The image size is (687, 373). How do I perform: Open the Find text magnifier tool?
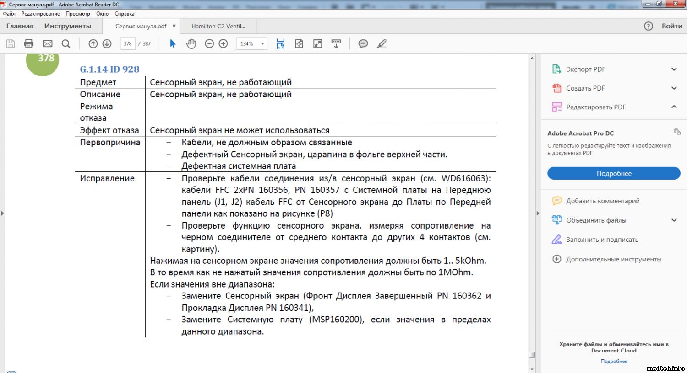coord(66,44)
